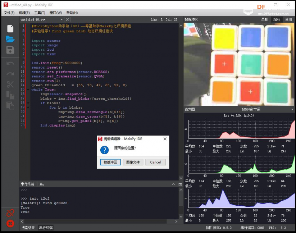Screen dimensions: 296x233
Task: Click the yellow cube square in frame buffer
Action: pos(225,38)
